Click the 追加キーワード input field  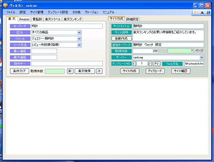click(168, 45)
